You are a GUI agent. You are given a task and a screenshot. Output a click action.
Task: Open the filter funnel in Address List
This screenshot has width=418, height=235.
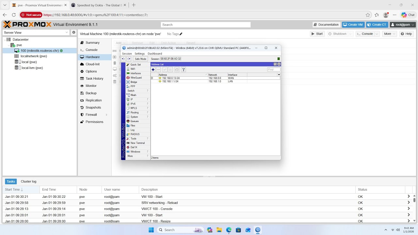(x=184, y=70)
